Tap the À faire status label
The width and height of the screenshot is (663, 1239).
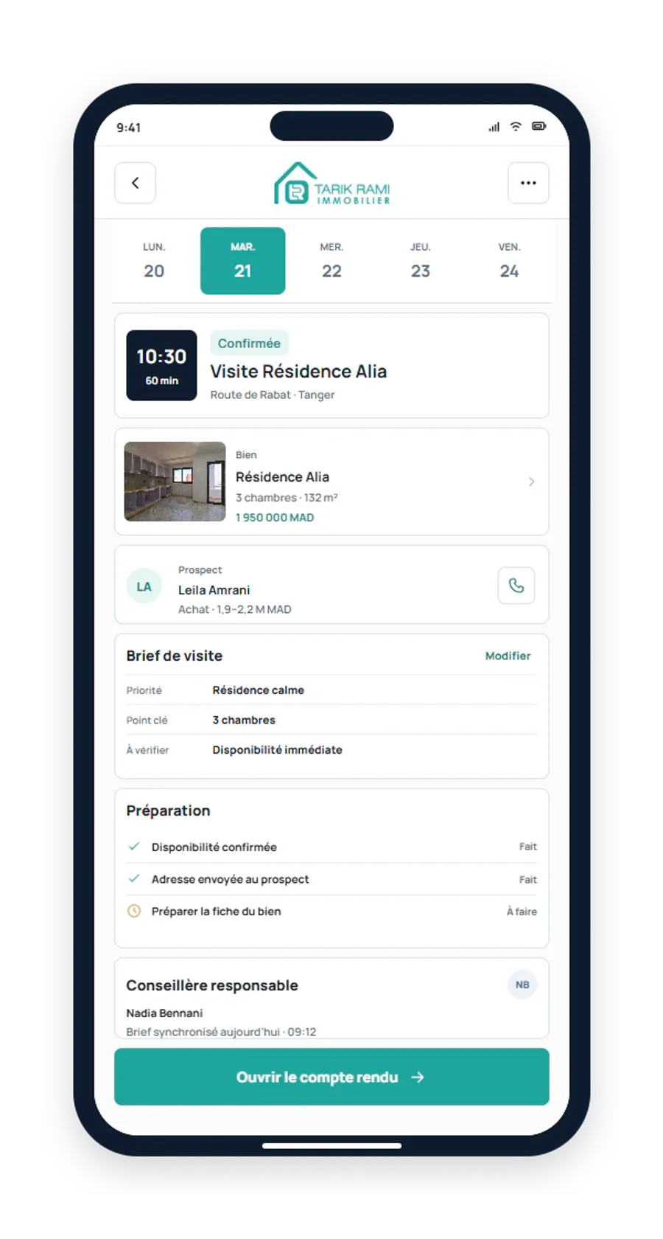point(522,912)
